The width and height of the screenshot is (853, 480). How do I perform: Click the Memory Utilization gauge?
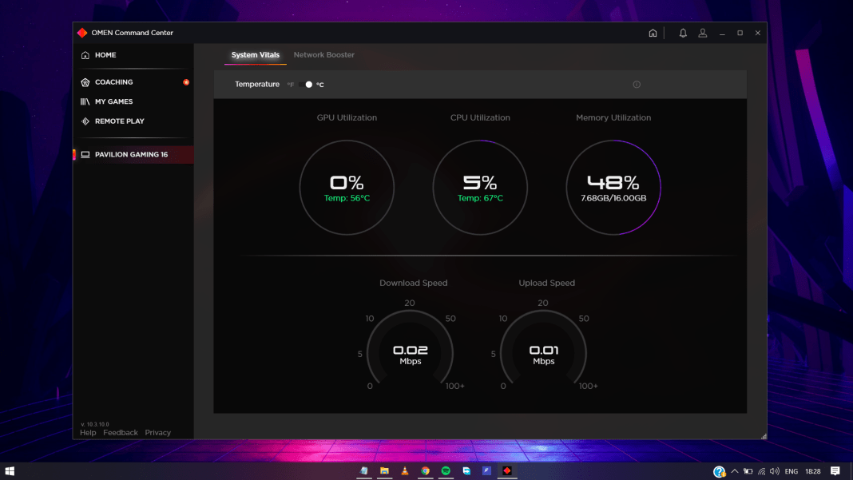click(613, 188)
